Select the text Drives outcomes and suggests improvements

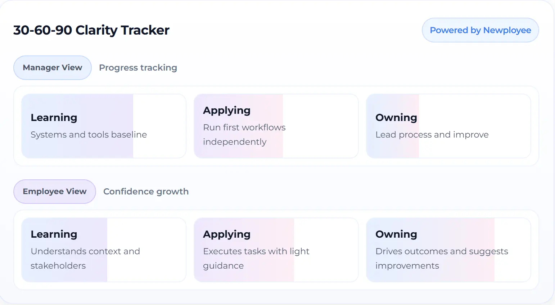(x=442, y=258)
